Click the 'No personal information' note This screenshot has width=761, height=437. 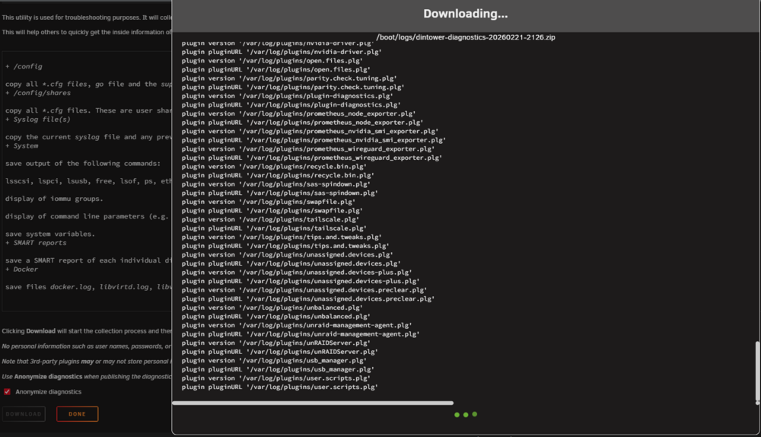pos(87,346)
